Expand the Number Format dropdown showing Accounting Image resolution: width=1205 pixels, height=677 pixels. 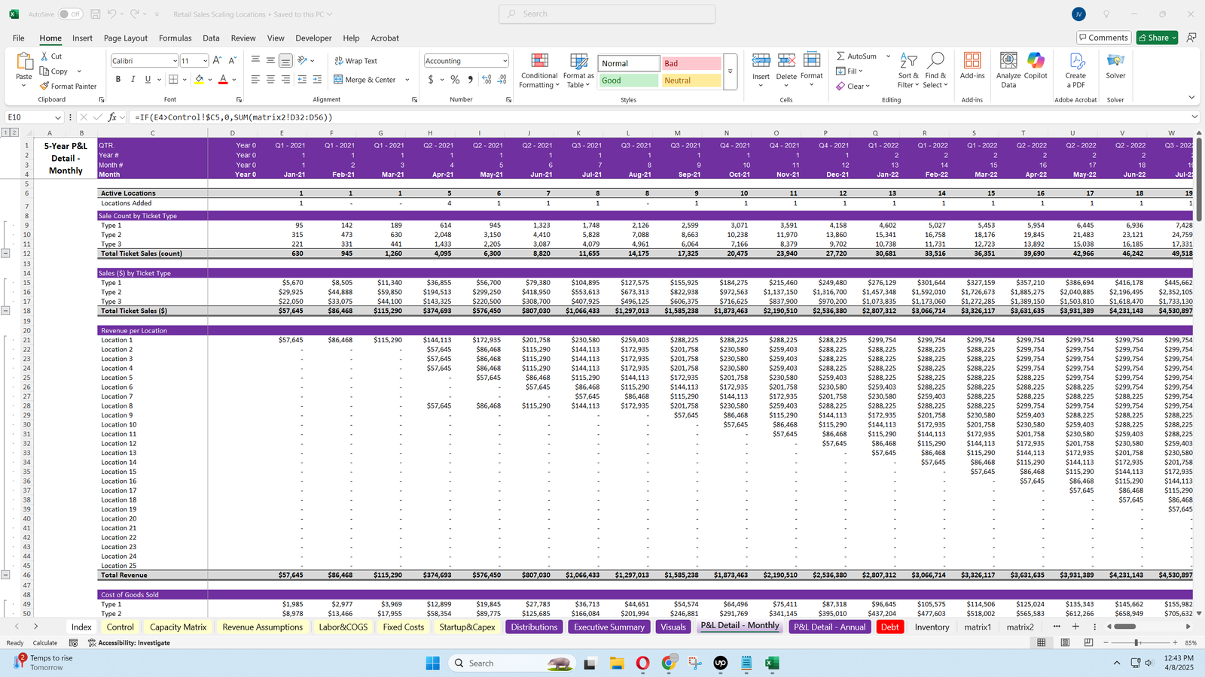[504, 61]
